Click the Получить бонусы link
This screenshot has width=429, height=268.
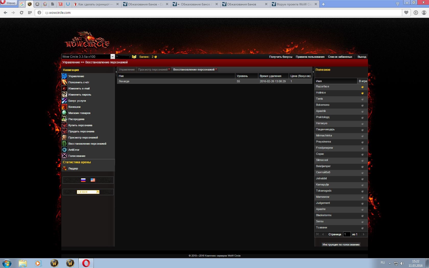(x=281, y=57)
